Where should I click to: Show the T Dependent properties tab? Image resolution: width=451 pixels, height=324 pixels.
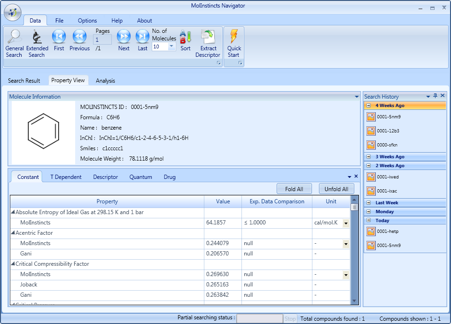[66, 177]
